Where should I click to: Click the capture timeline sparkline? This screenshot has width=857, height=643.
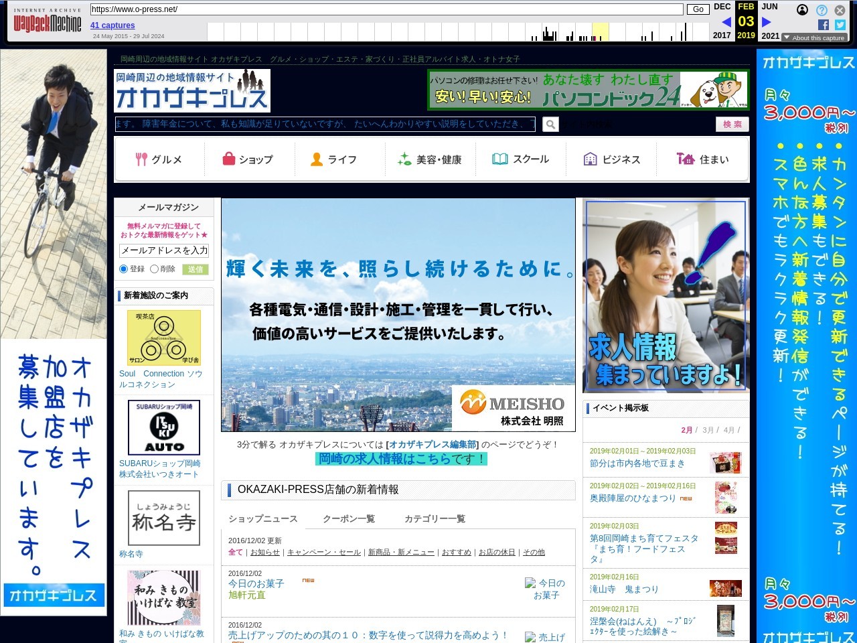click(x=458, y=31)
